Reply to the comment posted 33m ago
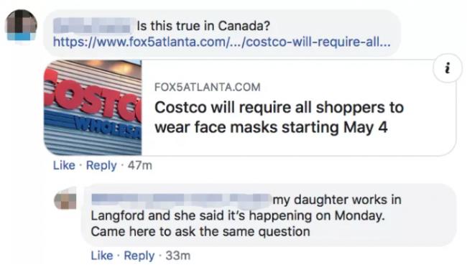The width and height of the screenshot is (467, 275). (x=139, y=256)
